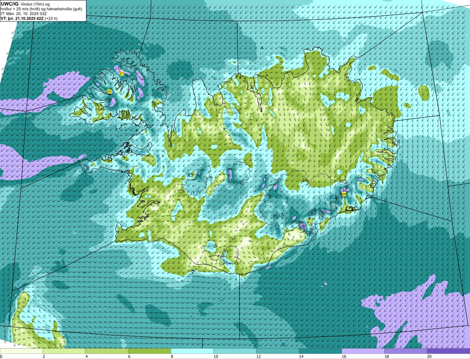Screen dimensions: 470x359
Task: Click the 4–6 m/s green legend swatch
Action: tap(107, 351)
